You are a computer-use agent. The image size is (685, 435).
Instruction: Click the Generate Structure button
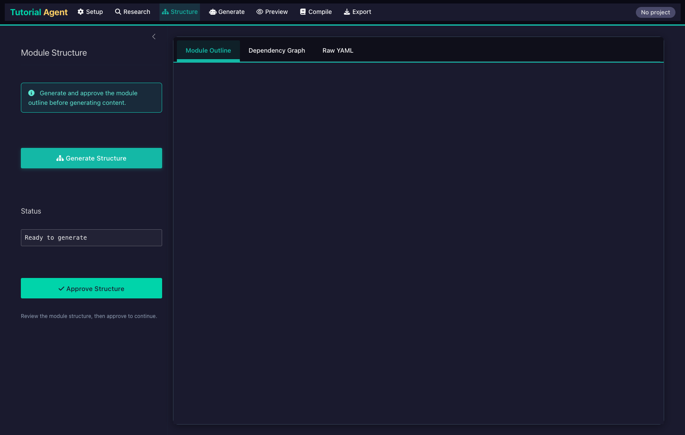tap(91, 158)
